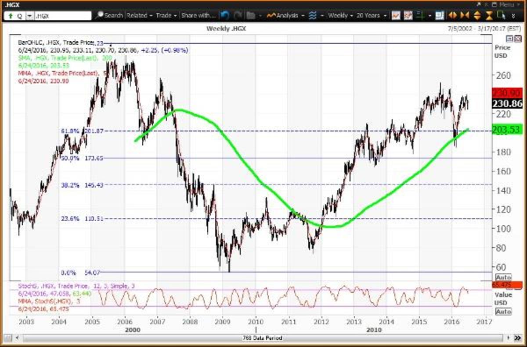Image resolution: width=527 pixels, height=347 pixels.
Task: Select the green crosshair tool icon
Action: [x=420, y=15]
